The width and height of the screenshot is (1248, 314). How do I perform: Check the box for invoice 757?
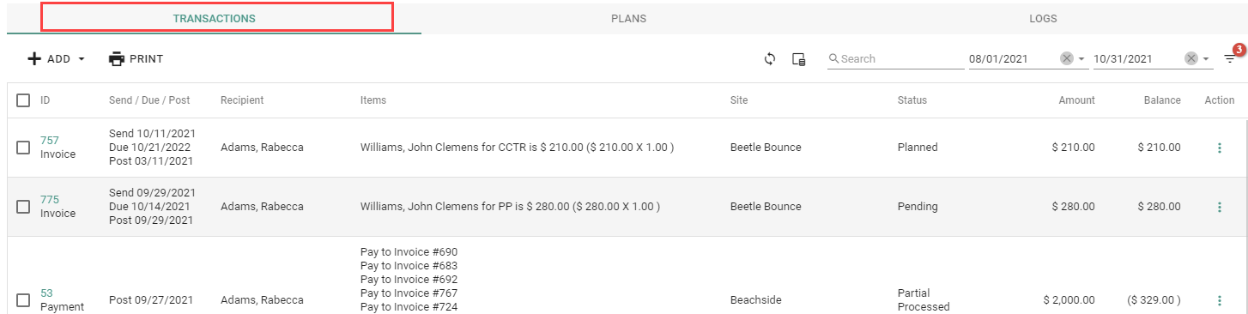(23, 148)
